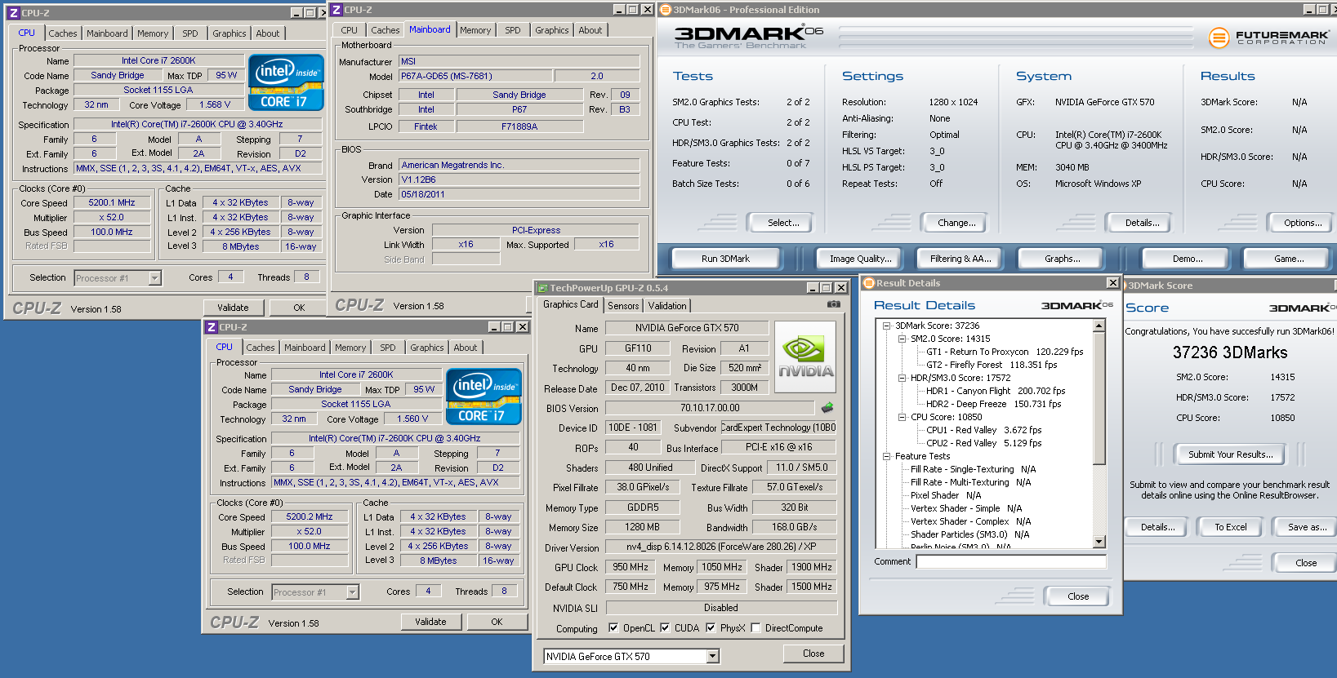Viewport: 1337px width, 678px height.
Task: Toggle the CUDA checkbox
Action: [665, 628]
